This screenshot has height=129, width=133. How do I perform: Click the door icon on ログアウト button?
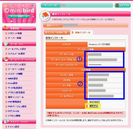tap(117, 5)
